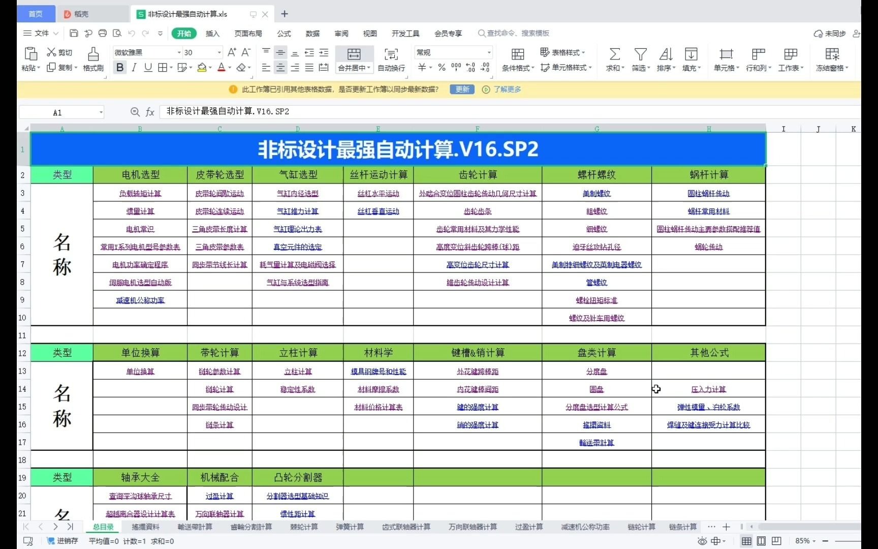878x549 pixels.
Task: Expand the Table Style (表格样式) dropdown
Action: [x=584, y=52]
